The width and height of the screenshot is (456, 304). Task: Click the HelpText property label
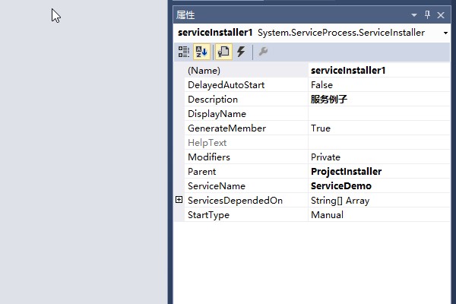(x=246, y=143)
